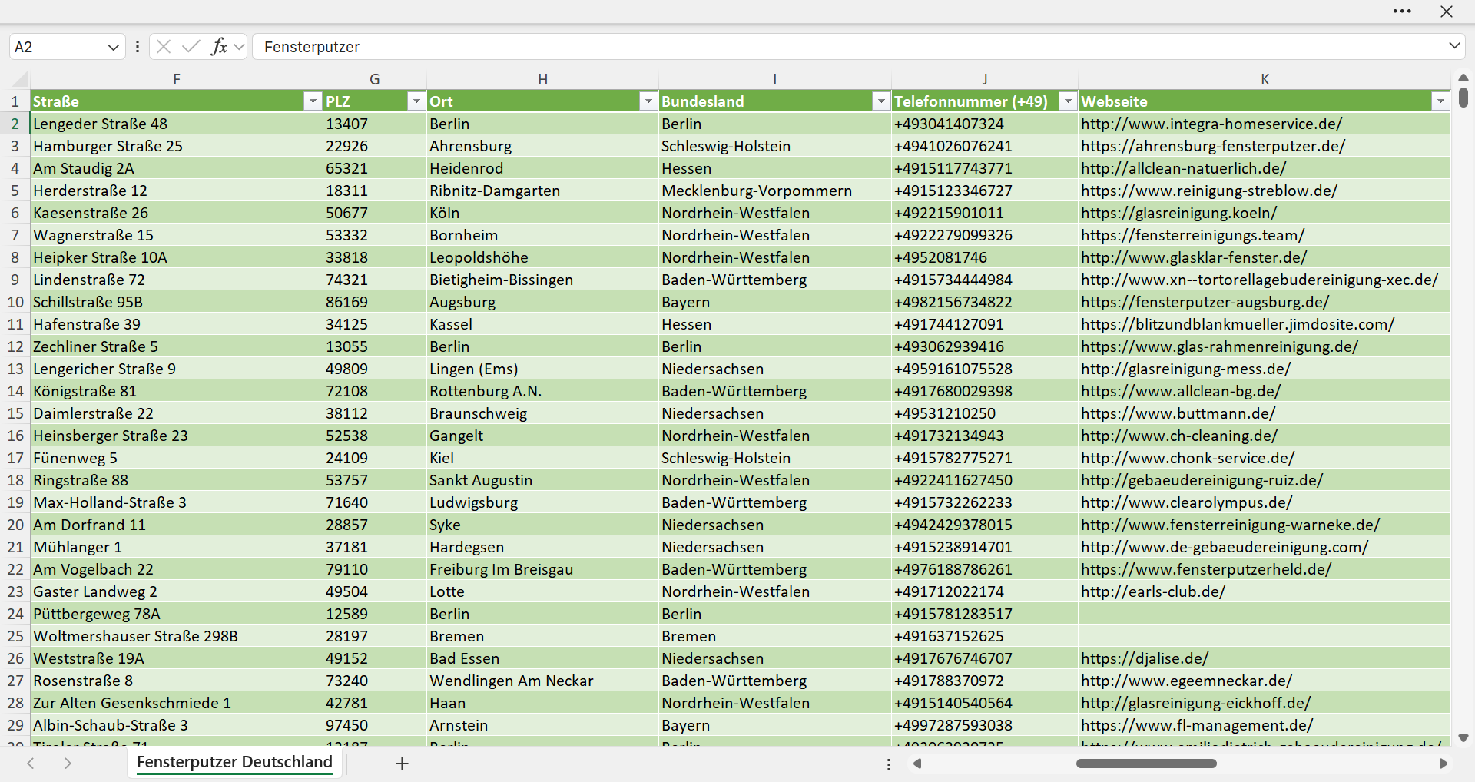Open the Webseite column filter dropdown
The height and width of the screenshot is (782, 1475).
[x=1440, y=101]
